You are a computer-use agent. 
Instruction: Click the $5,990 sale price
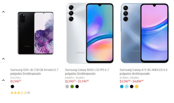click(x=16, y=81)
